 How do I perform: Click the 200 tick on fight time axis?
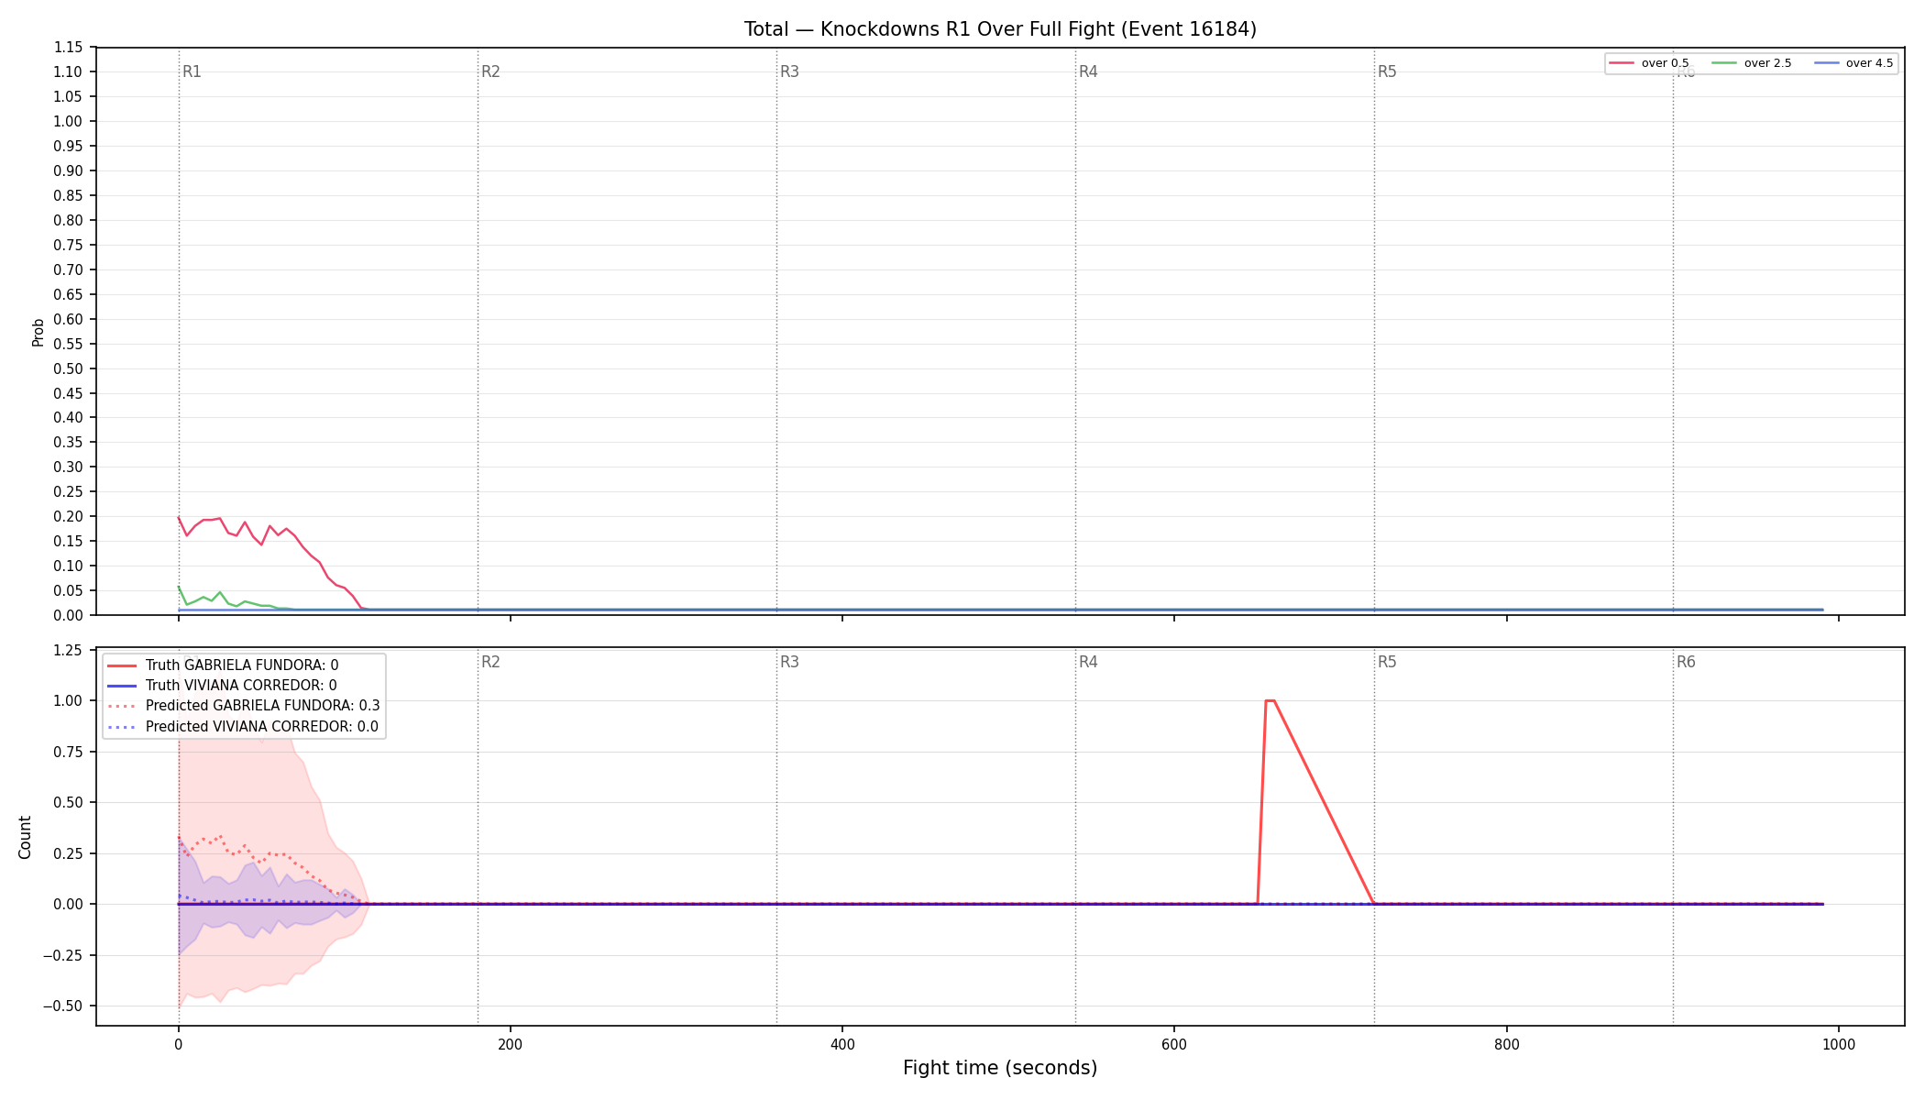(x=511, y=1045)
